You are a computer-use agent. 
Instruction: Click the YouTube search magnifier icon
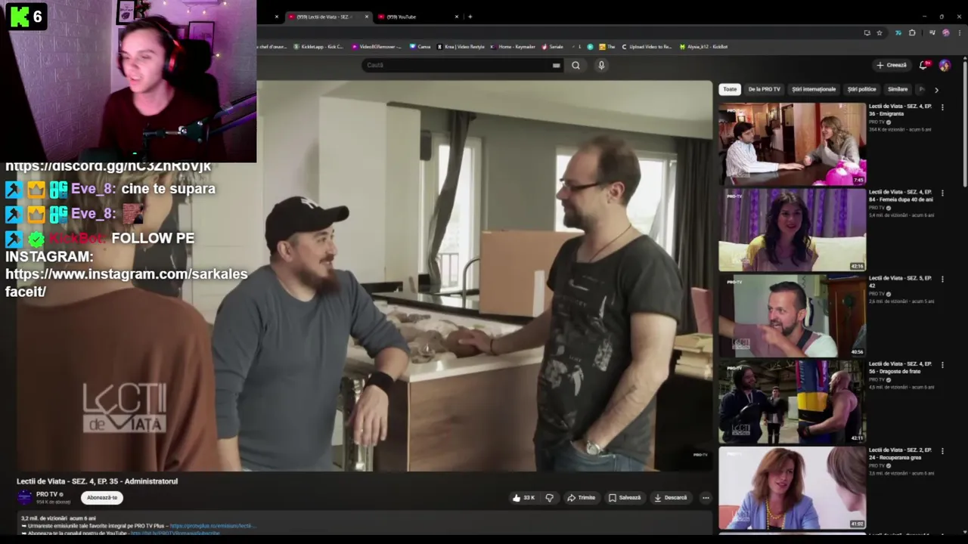pyautogui.click(x=576, y=65)
